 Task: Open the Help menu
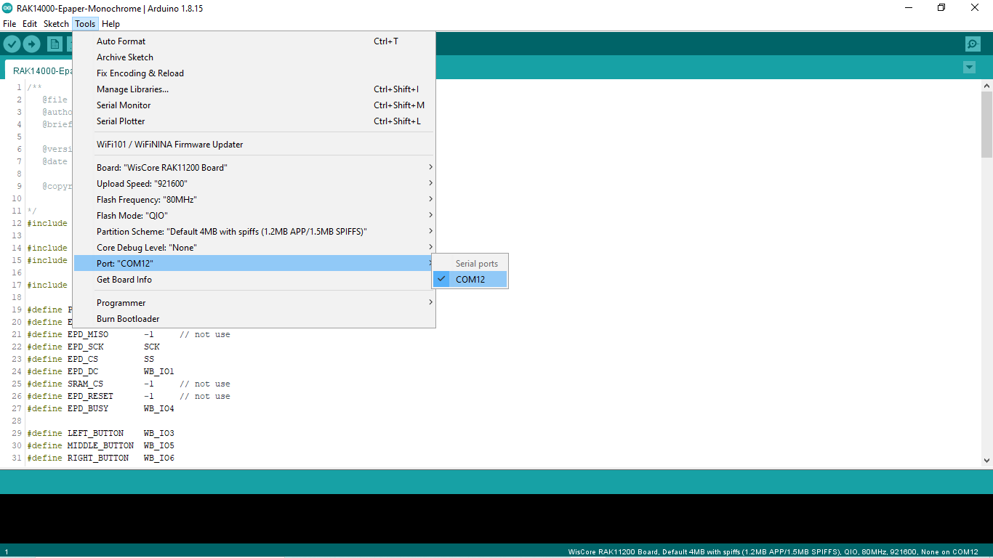[110, 24]
